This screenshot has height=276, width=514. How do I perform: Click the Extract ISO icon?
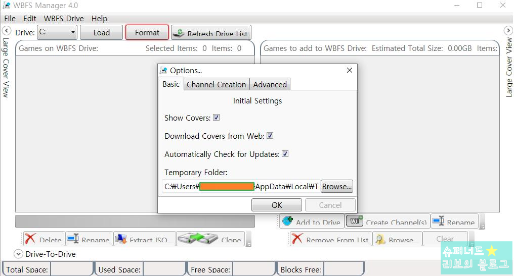click(x=120, y=239)
